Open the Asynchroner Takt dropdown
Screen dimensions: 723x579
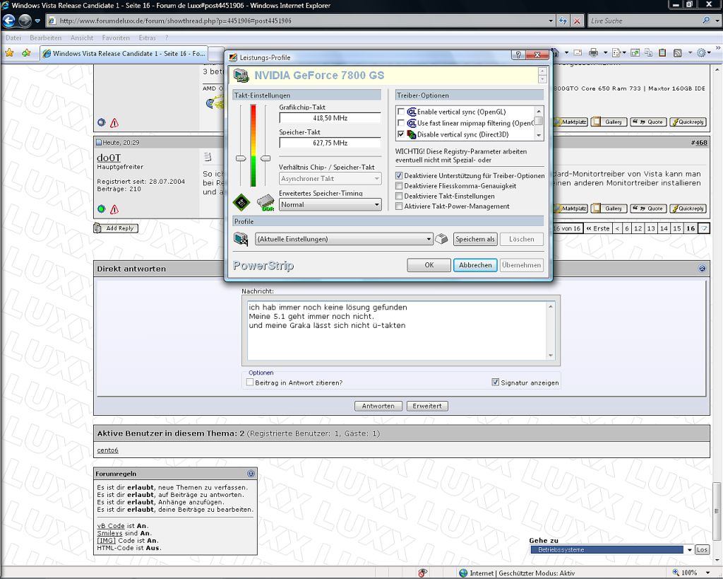click(330, 178)
